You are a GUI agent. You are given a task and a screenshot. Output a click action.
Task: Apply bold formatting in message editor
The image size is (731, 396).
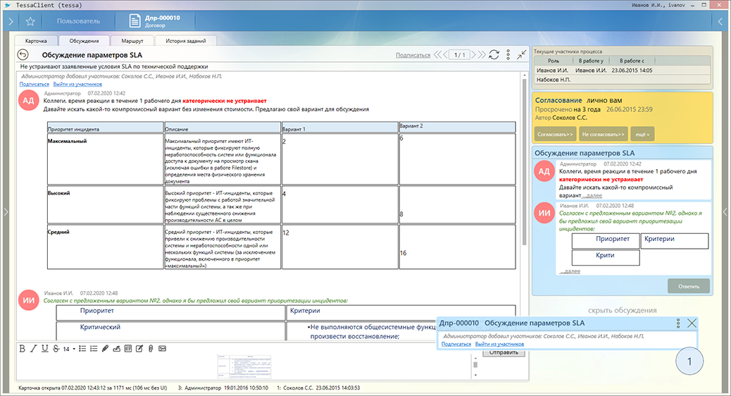tap(23, 349)
